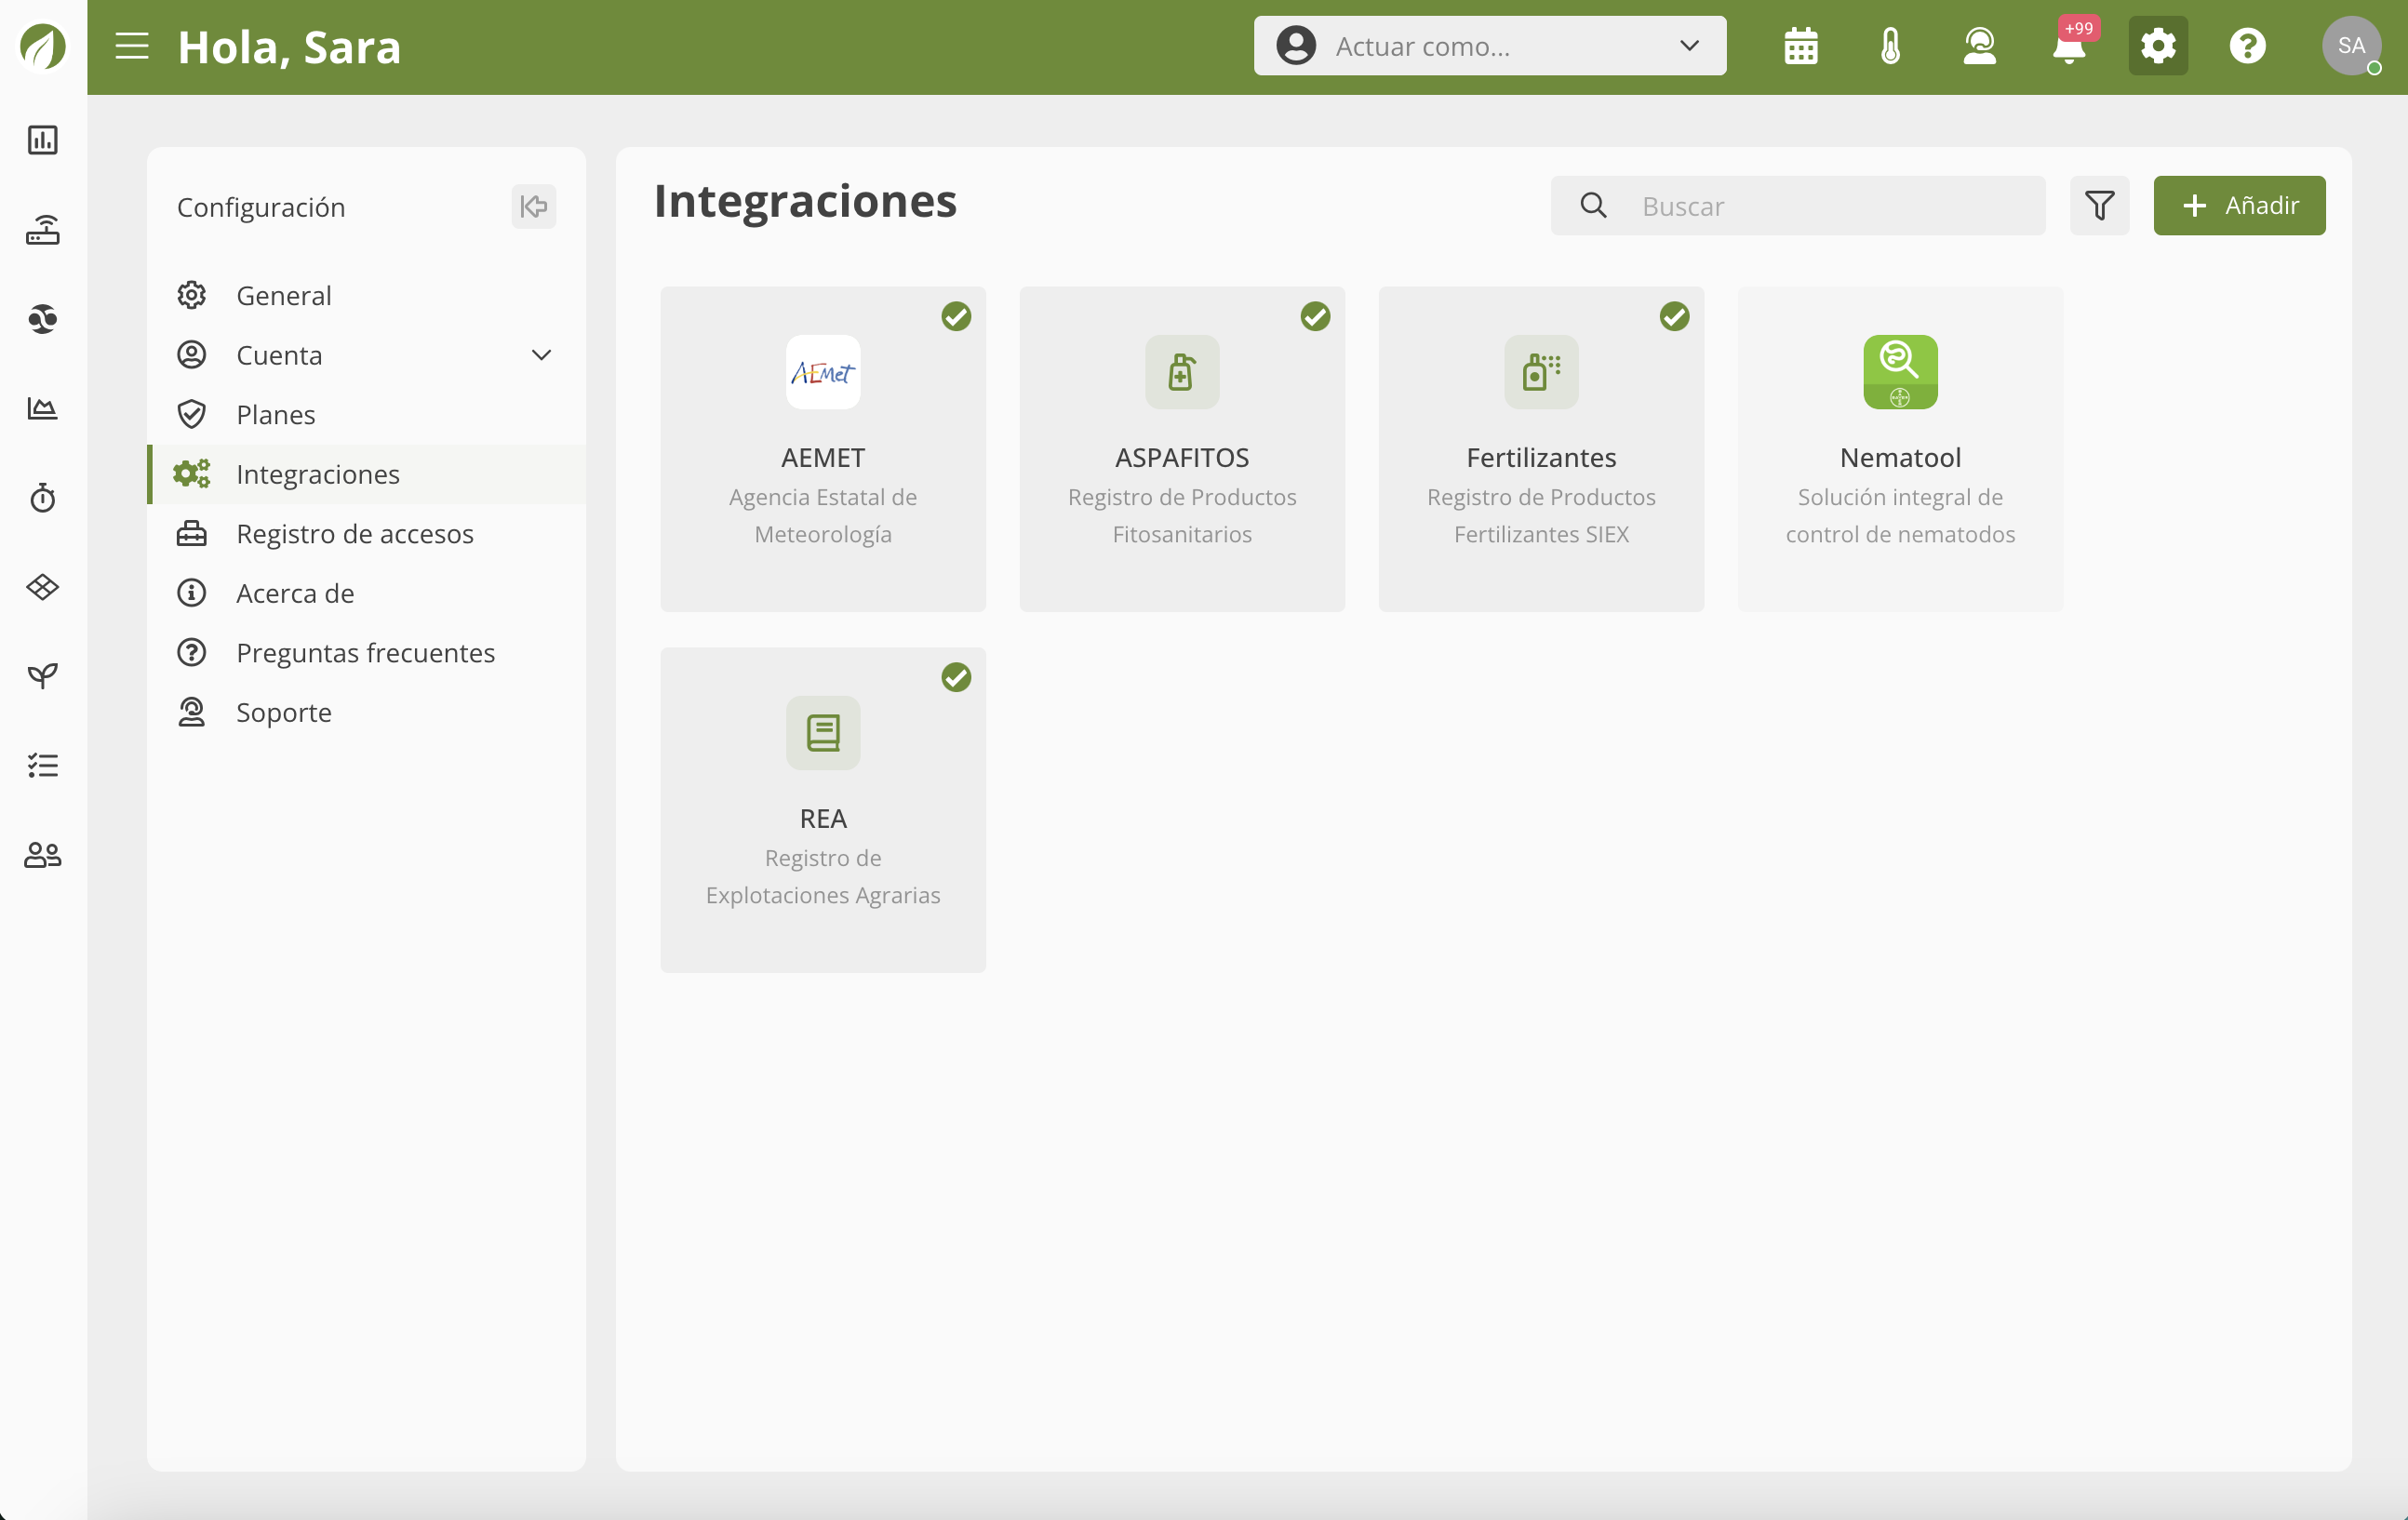Collapse the Configuración side panel
2408x1520 pixels.
(534, 207)
